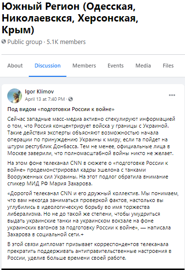Click paragraph starting На этом фоне телеканал CNN
Screen dimensions: 185x270
click(88, 173)
